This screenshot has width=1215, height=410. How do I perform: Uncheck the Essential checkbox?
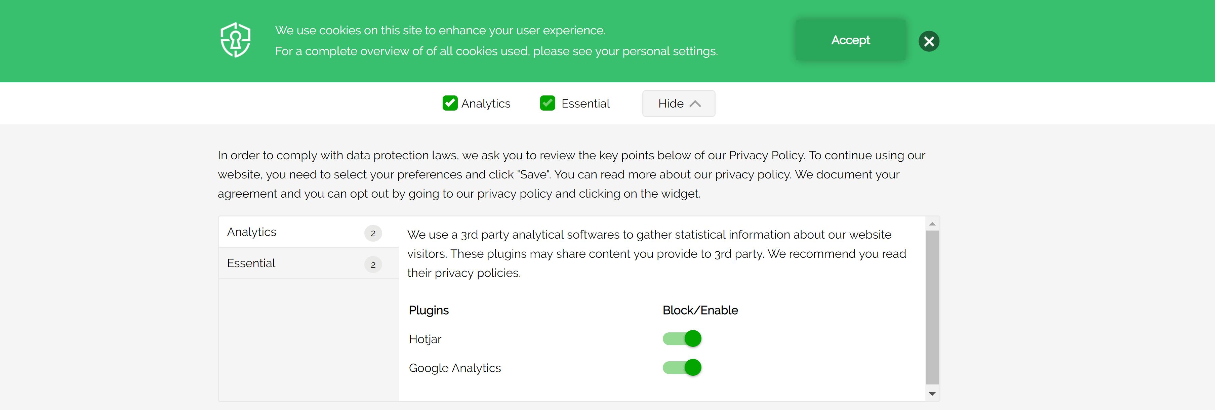click(547, 103)
